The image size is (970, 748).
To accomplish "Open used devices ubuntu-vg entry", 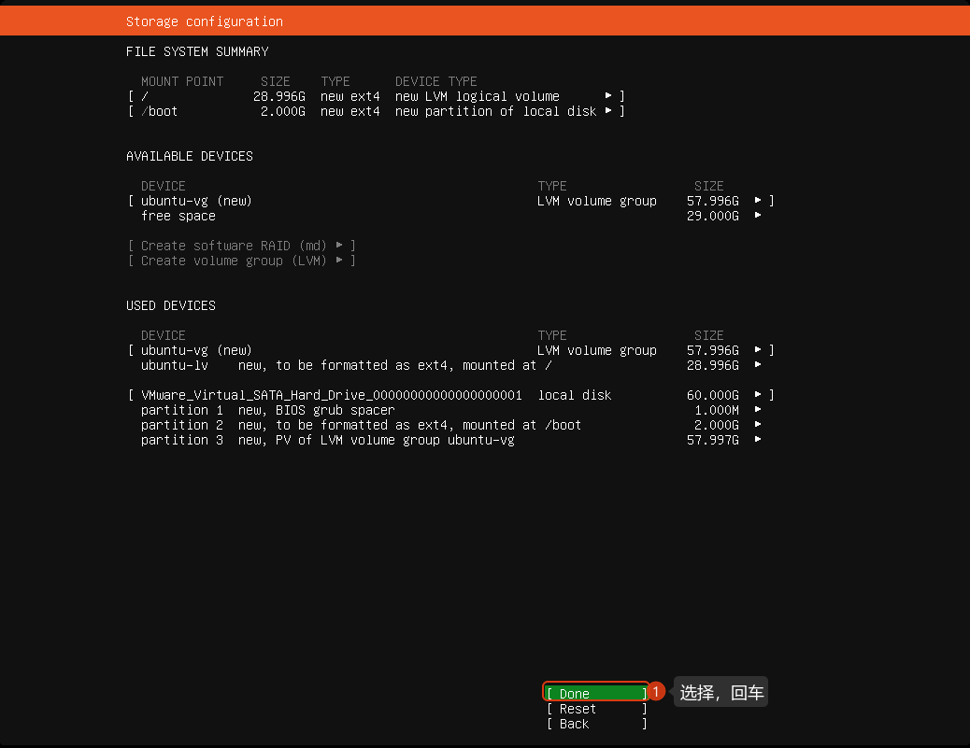I will click(451, 350).
